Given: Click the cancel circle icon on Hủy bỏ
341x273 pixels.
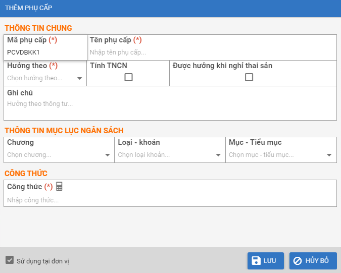Looking at the screenshot, I should click(298, 261).
